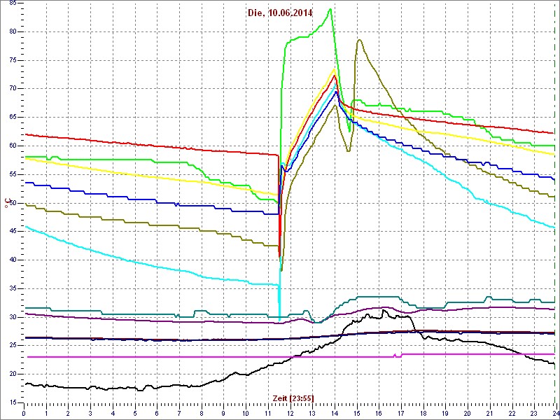Click hour 6 on the time axis
Screen dimensions: 560x420
[157, 413]
